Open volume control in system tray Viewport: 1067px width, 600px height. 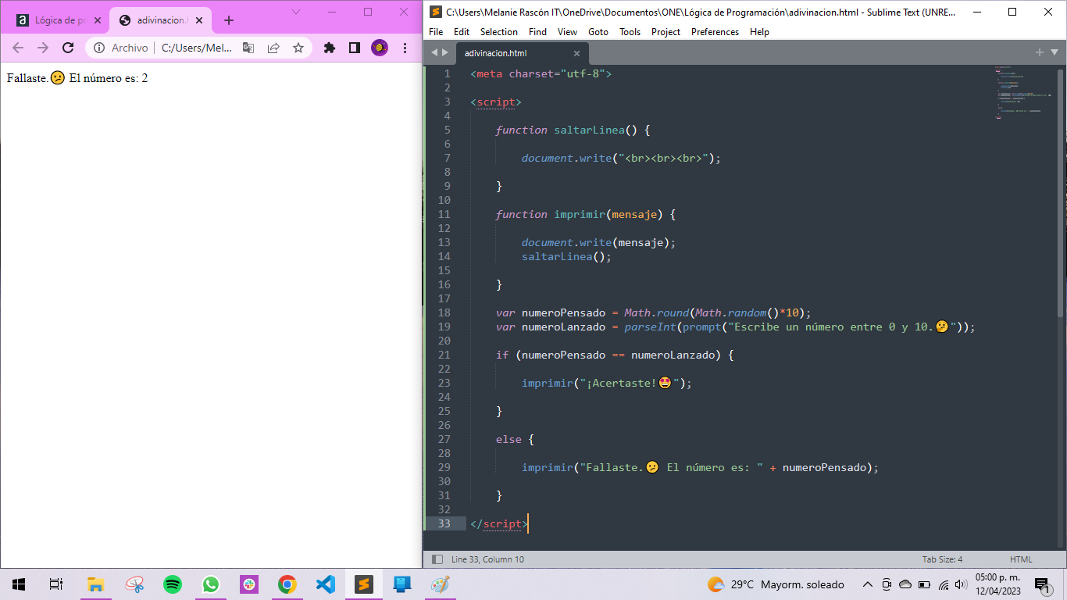click(962, 584)
